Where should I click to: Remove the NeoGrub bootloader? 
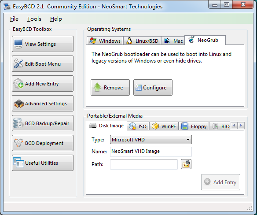(x=110, y=88)
